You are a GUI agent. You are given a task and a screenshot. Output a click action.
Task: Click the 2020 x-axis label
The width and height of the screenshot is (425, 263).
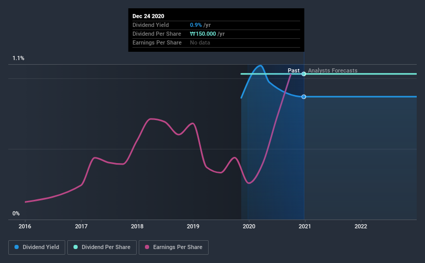(x=249, y=226)
